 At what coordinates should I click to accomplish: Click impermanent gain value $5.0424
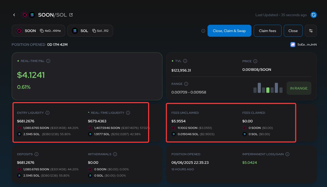[250, 163]
